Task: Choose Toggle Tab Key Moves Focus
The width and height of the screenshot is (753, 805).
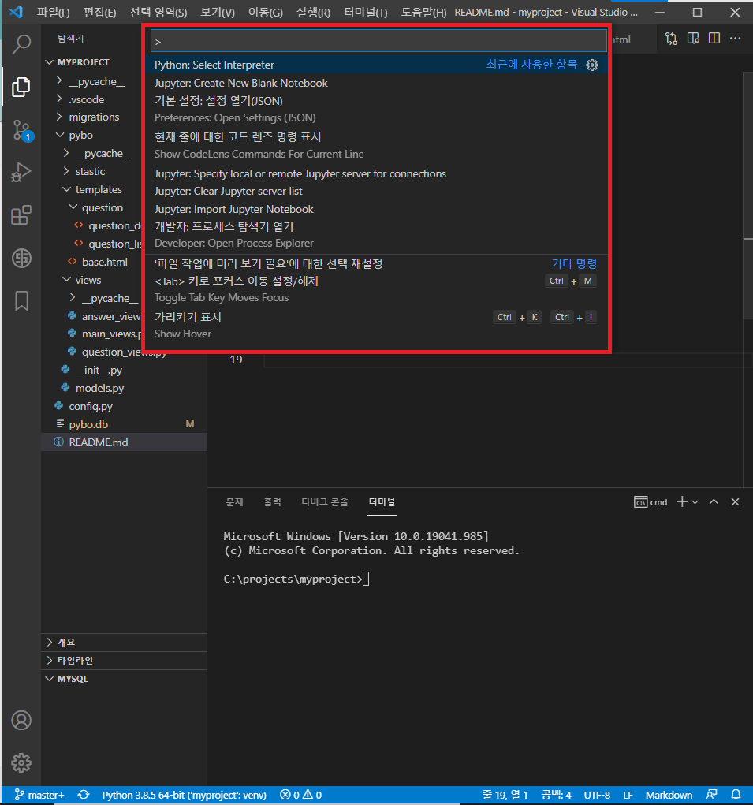Action: [377, 289]
